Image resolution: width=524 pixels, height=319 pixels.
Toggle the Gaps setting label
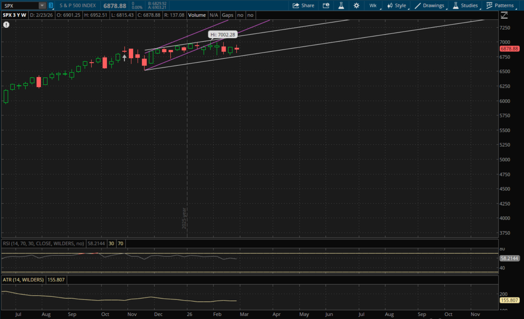[227, 15]
